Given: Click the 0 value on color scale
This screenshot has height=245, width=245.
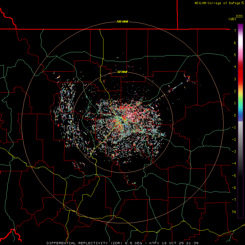Looking at the screenshot, I should coord(235,115).
